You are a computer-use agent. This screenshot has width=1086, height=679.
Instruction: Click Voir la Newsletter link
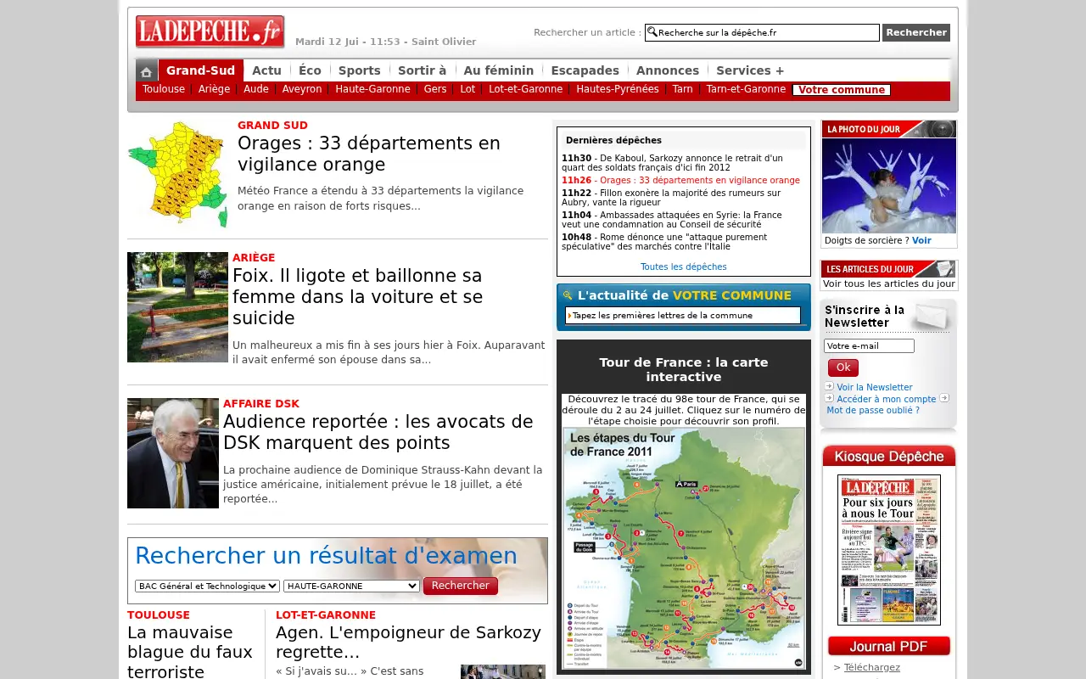875,387
